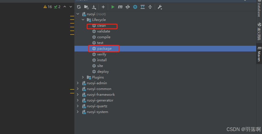262x134 pixels.
Task: Click the 2 typos indicator
Action: tap(57, 7)
